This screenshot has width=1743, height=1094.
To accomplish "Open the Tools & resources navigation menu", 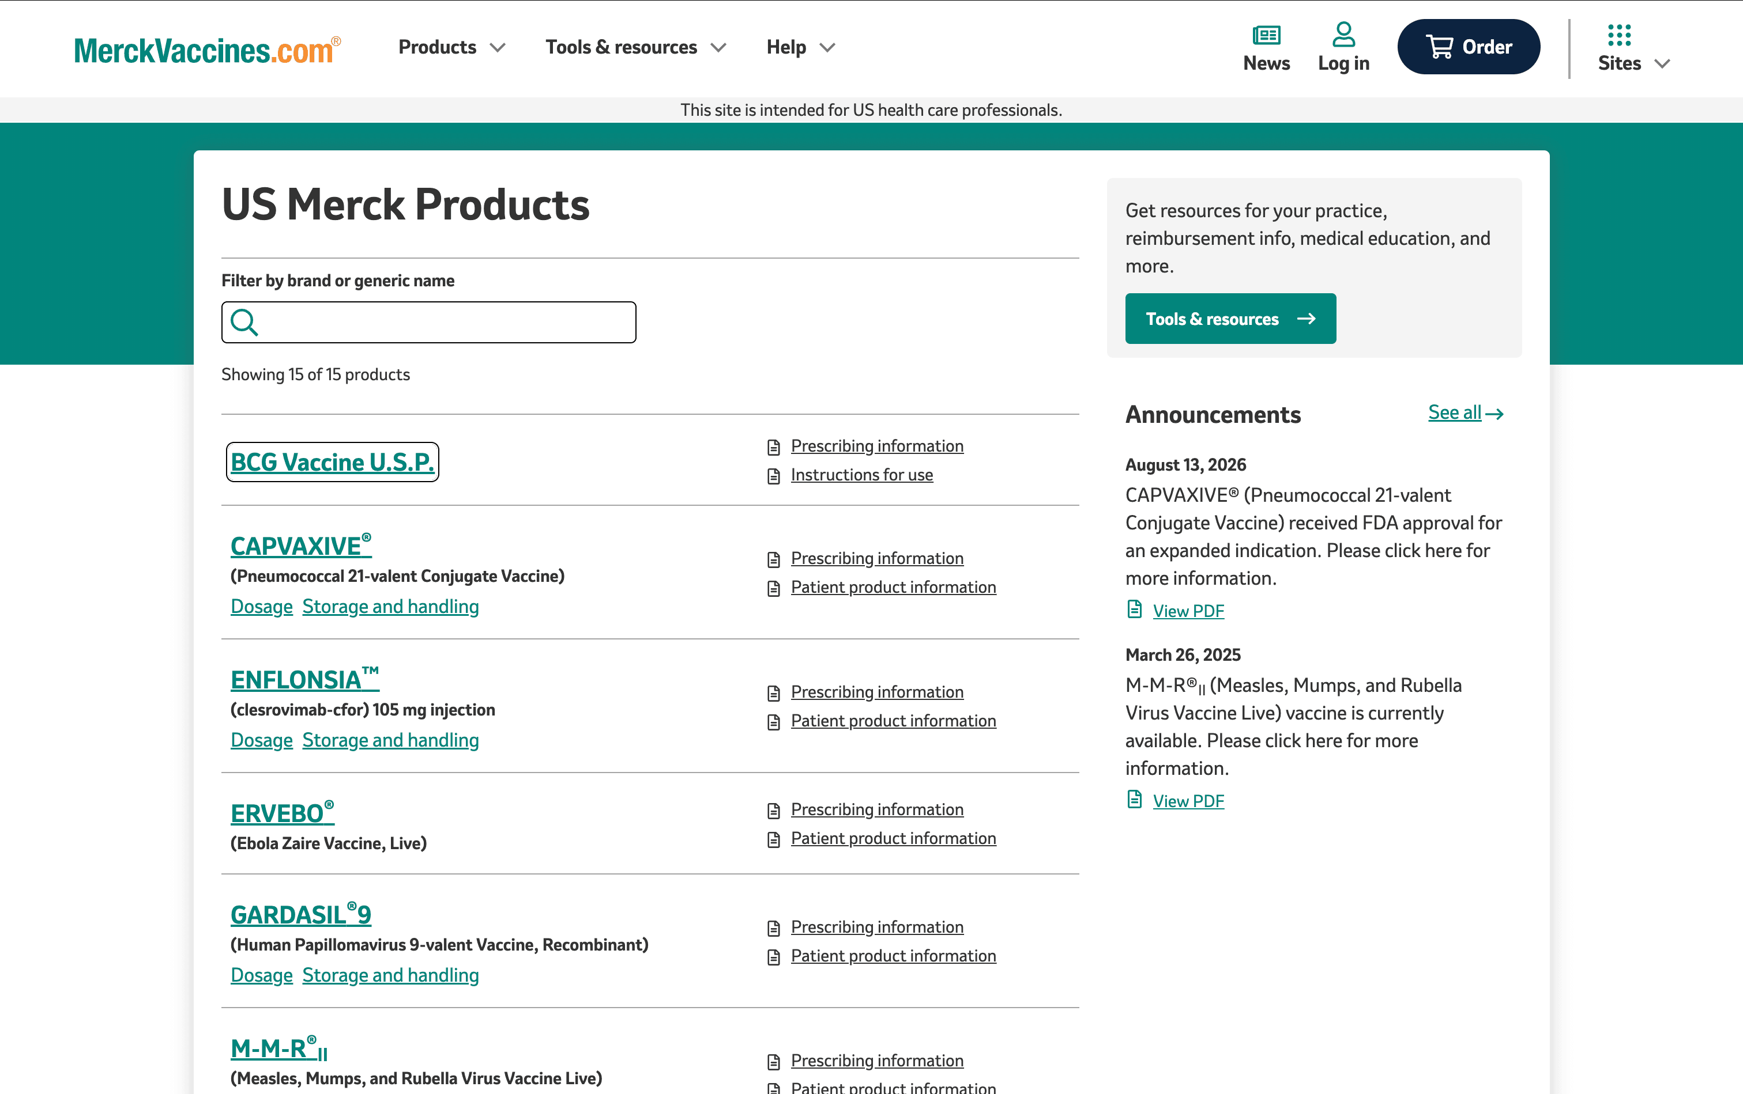I will (621, 47).
